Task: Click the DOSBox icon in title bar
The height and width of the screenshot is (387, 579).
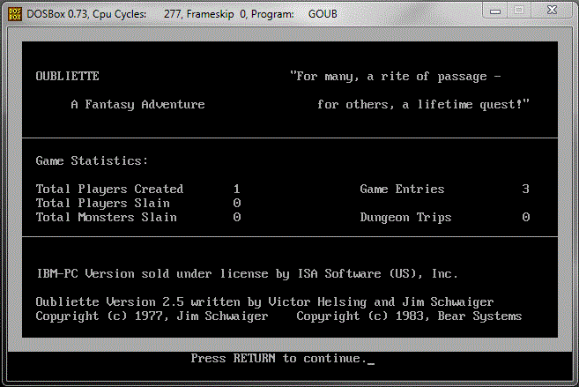Action: pyautogui.click(x=15, y=14)
